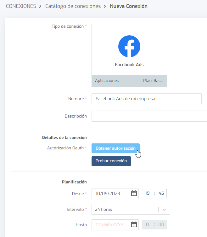Click the Detalles de la conexión heading

tap(64, 137)
